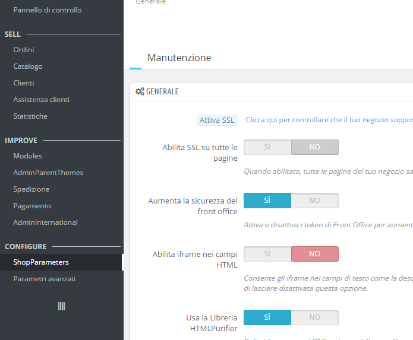This screenshot has height=340, width=413.
Task: Disable front office security with NO
Action: (x=315, y=201)
